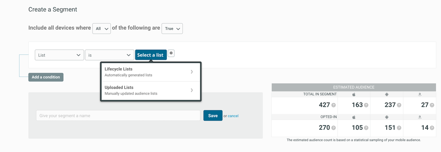Click help icon beside Android count 237
The image size is (441, 152).
(x=399, y=105)
